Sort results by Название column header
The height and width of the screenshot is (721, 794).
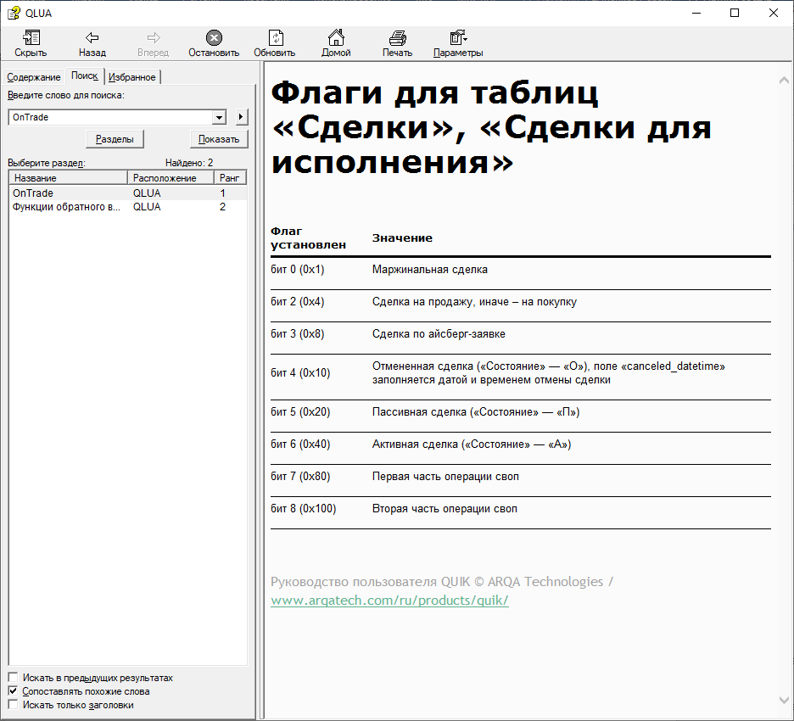68,178
